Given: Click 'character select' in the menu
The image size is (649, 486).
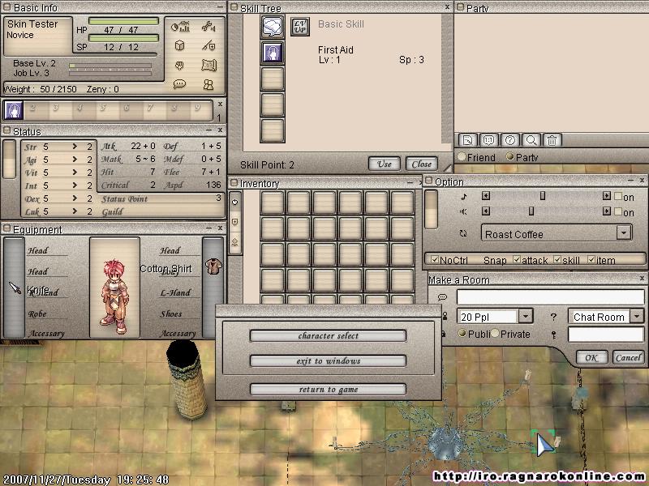Looking at the screenshot, I should tap(329, 335).
